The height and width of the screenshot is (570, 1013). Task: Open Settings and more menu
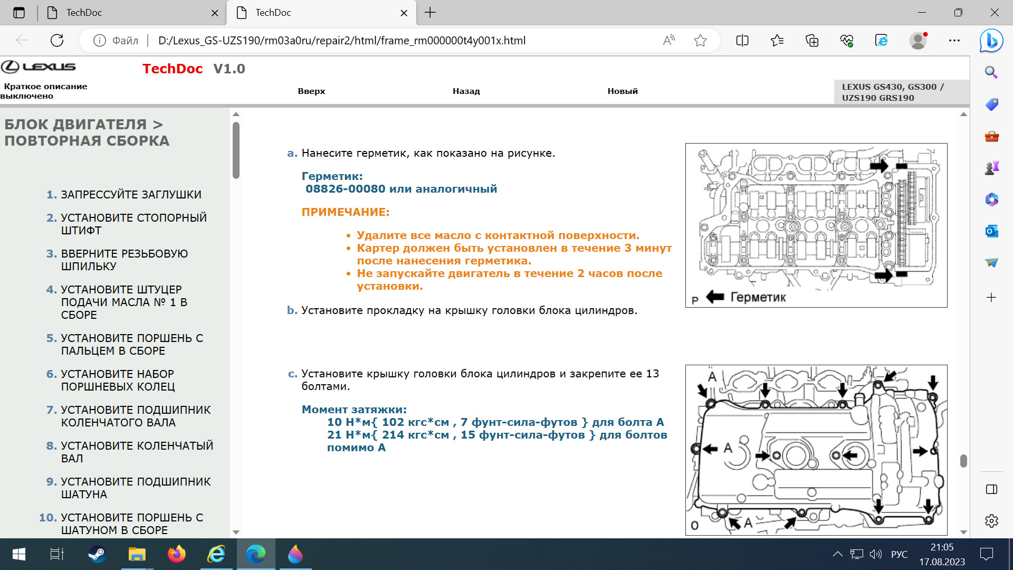click(954, 41)
